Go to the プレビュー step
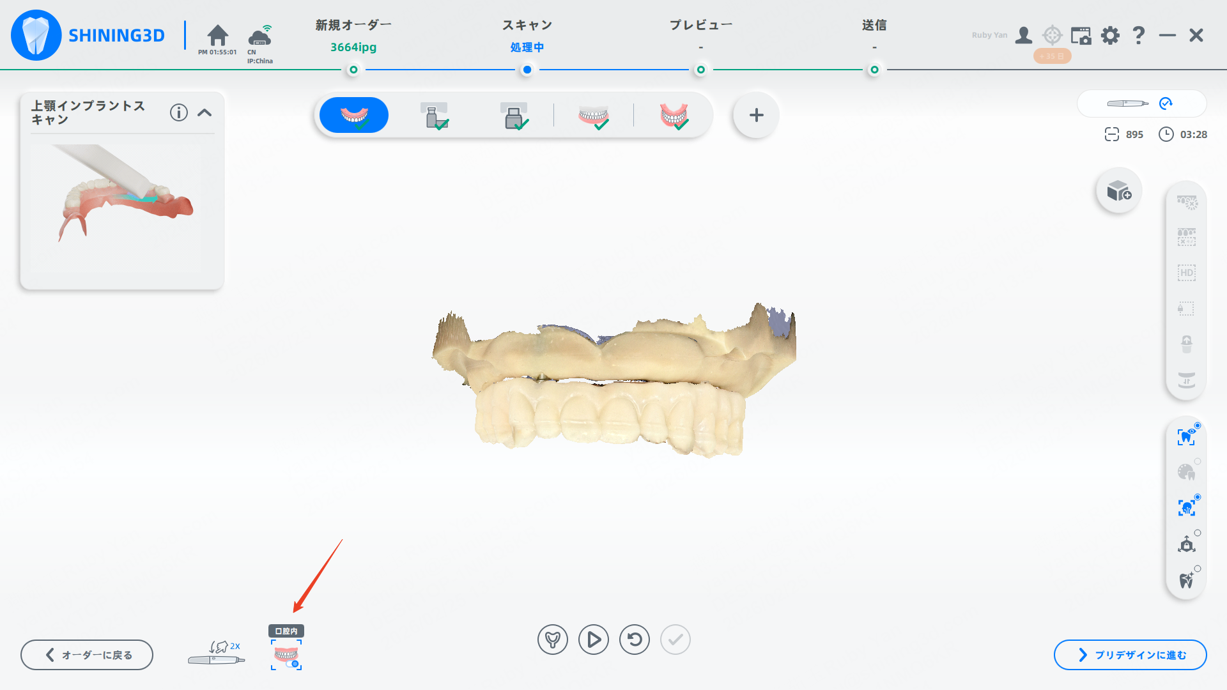 click(x=700, y=26)
